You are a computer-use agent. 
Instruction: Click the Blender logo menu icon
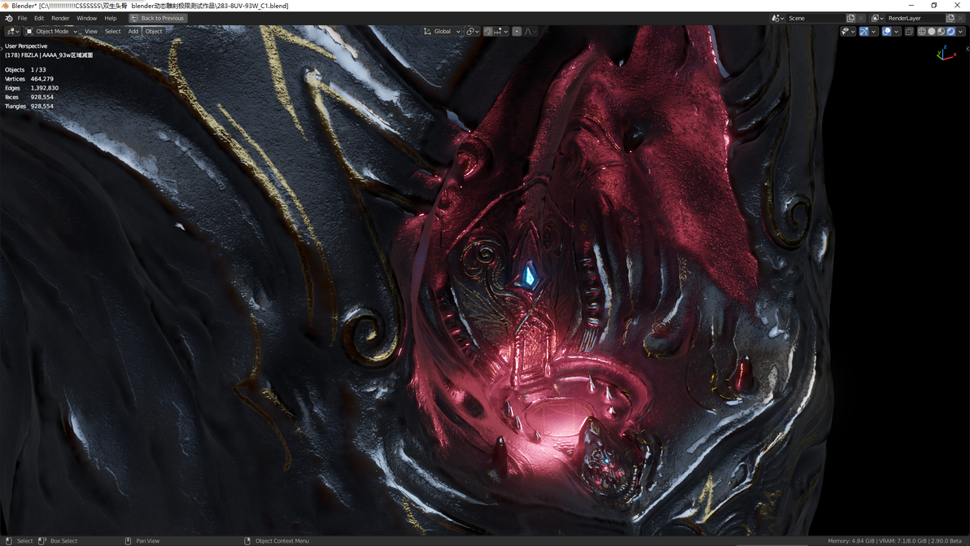pyautogui.click(x=9, y=18)
